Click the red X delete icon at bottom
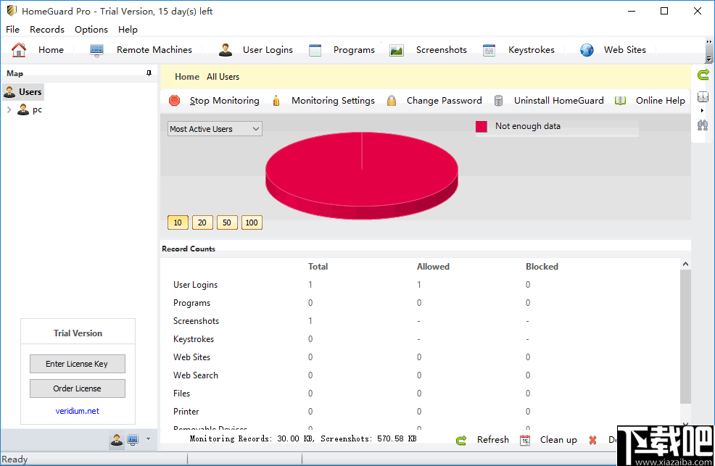This screenshot has height=466, width=715. tap(592, 440)
